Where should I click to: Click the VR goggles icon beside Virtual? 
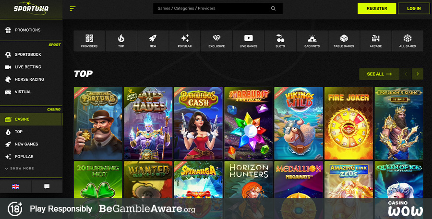[x=8, y=92]
